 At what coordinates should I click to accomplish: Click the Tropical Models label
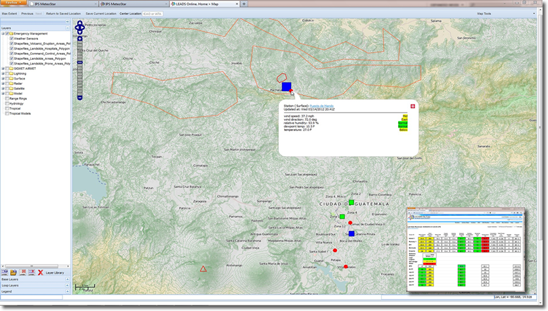(20, 113)
